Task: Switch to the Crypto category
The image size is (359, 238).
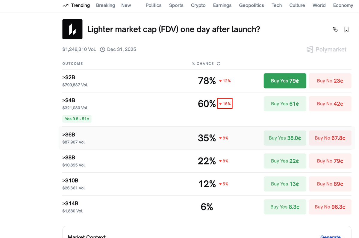Action: pyautogui.click(x=198, y=5)
